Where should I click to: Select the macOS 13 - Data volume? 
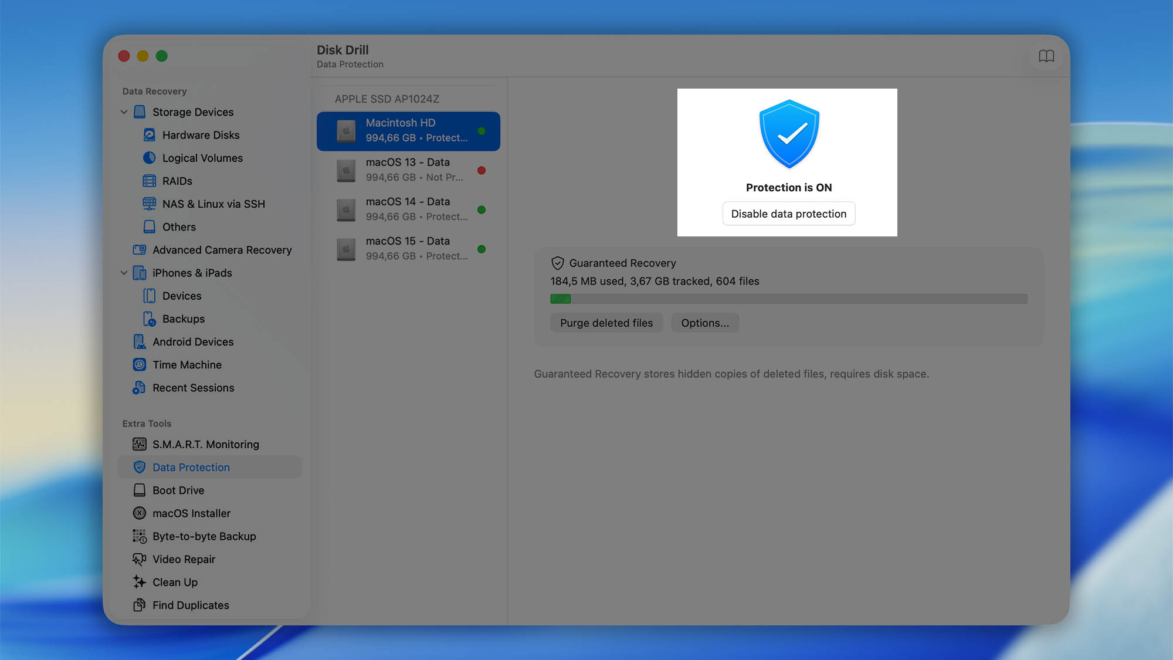[x=408, y=170]
